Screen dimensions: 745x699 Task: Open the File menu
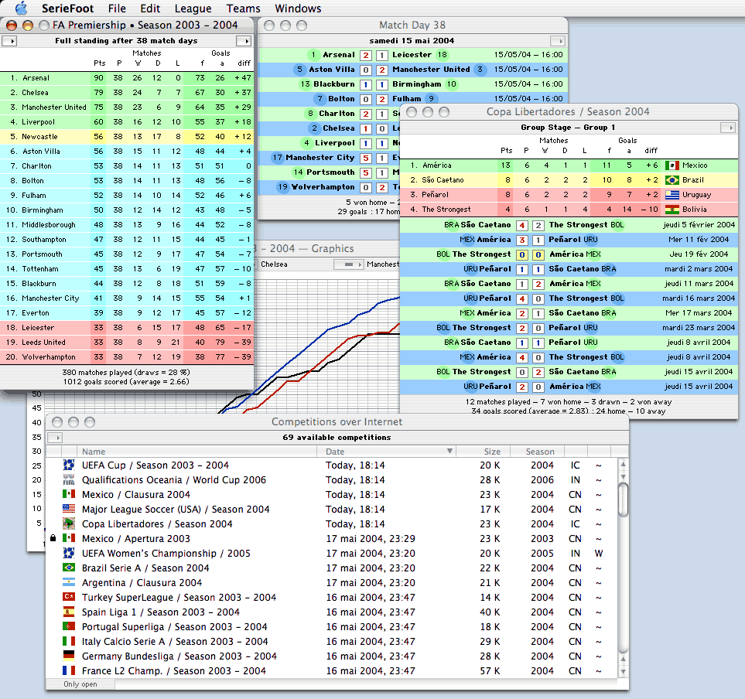[x=117, y=9]
